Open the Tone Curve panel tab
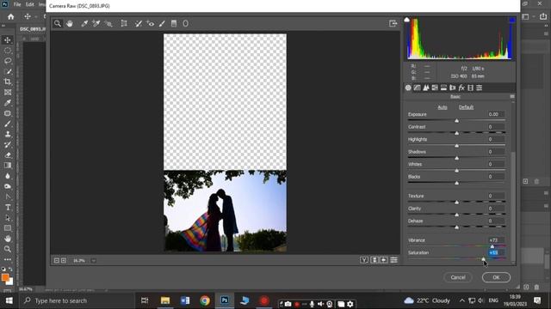Screen dimensions: 551x309 tap(417, 88)
